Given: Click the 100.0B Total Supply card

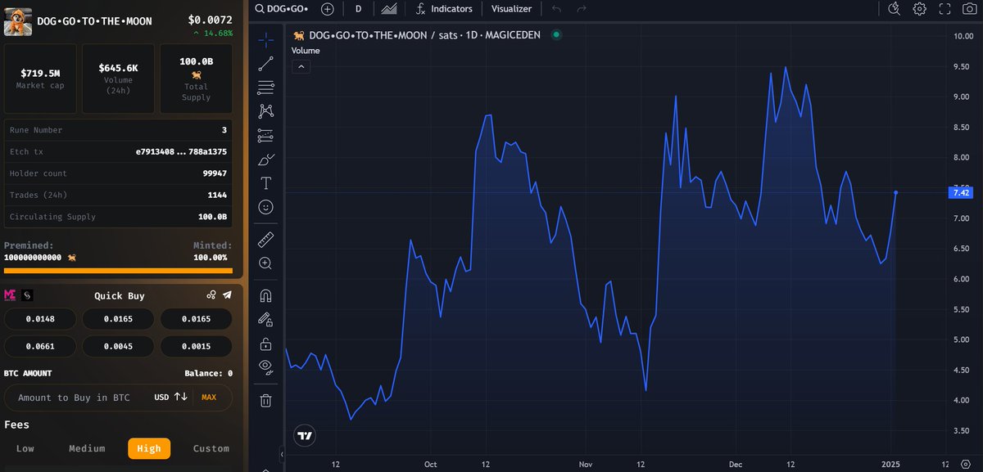Looking at the screenshot, I should pos(196,79).
